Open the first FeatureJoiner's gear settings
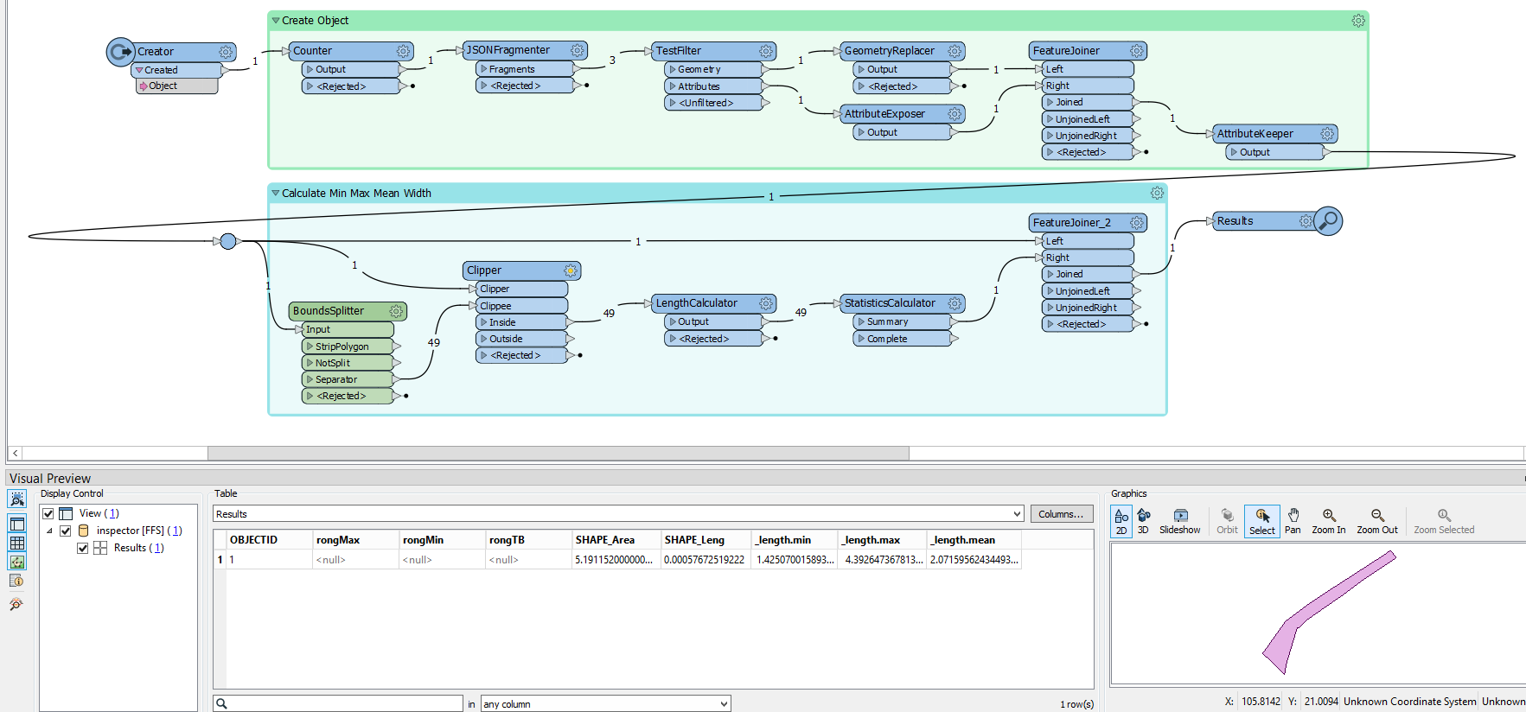 click(x=1137, y=51)
